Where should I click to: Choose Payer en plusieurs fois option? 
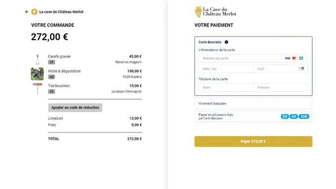coord(253,116)
